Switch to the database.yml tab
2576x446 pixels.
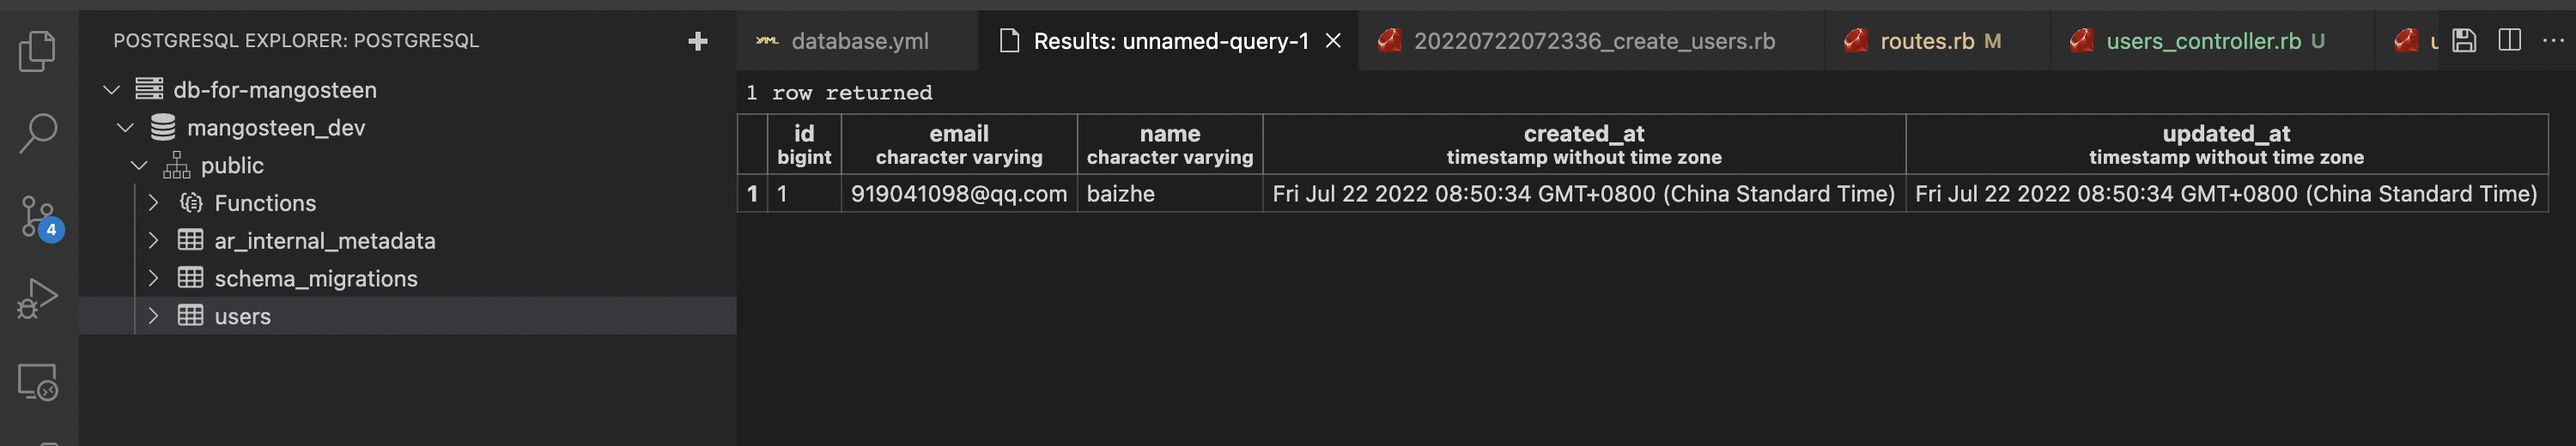coord(857,41)
